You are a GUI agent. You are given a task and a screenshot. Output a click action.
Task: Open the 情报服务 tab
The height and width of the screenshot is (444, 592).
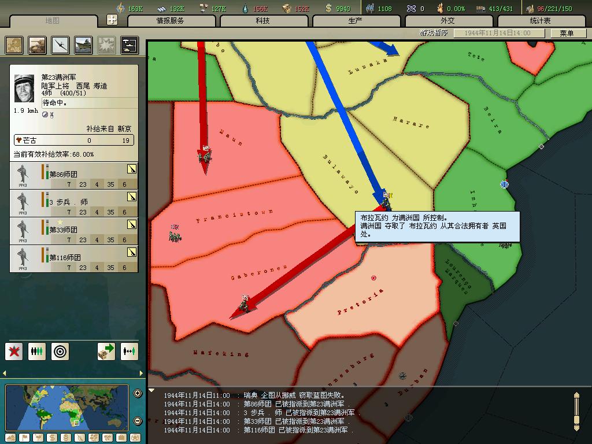tap(171, 21)
